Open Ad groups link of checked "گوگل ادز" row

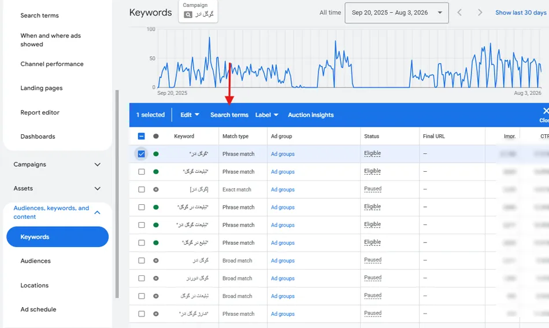point(283,154)
